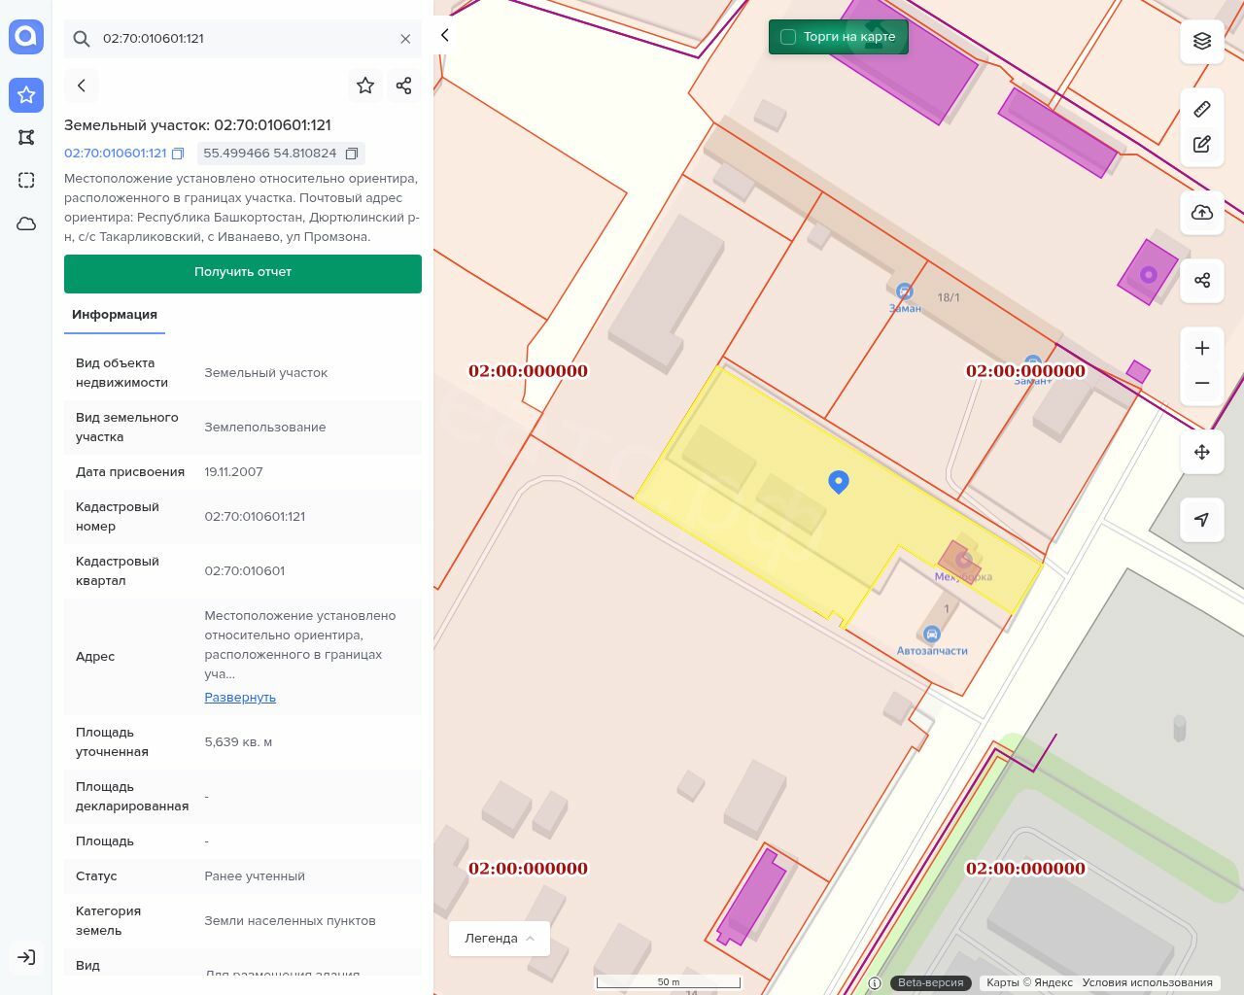Viewport: 1244px width, 995px height.
Task: Enable the 'Торги на карте' checkbox
Action: click(x=788, y=37)
